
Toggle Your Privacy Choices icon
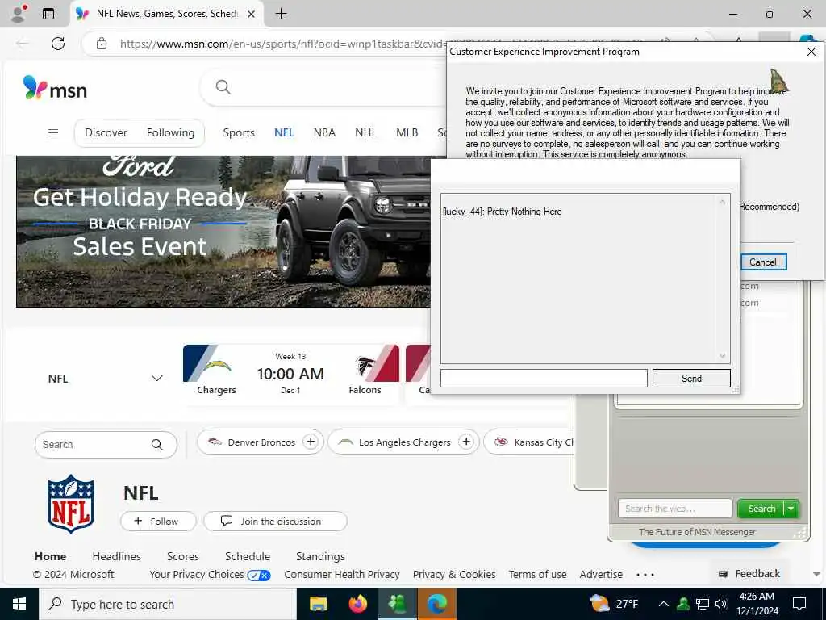[259, 575]
